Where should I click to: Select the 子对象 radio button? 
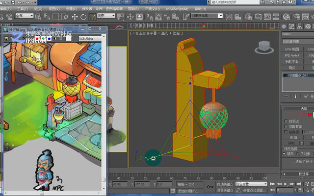click(298, 154)
